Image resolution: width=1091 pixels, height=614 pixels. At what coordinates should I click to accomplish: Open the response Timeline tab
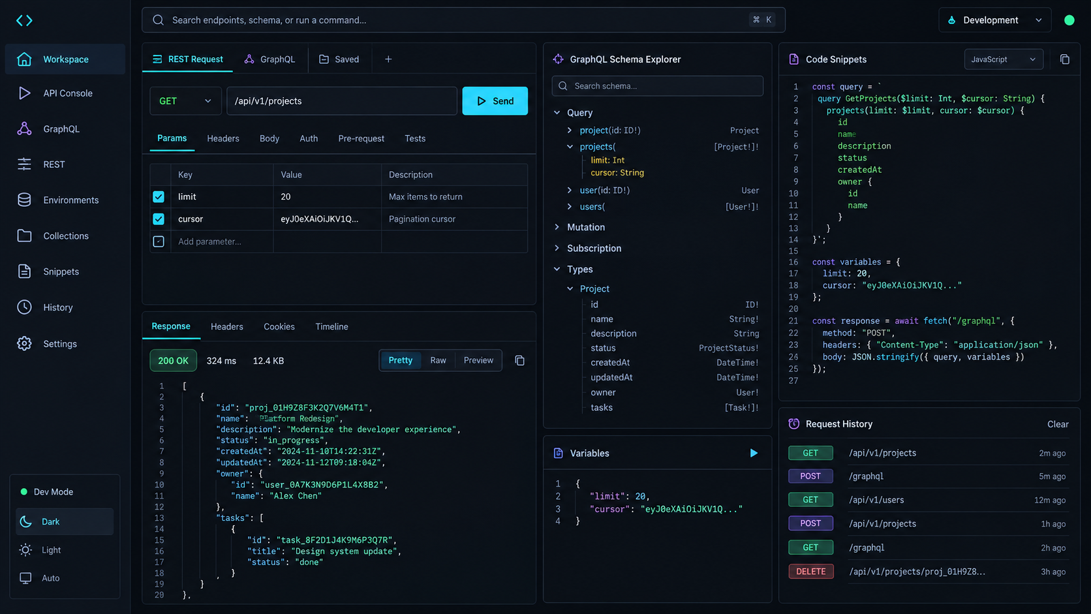pos(331,326)
